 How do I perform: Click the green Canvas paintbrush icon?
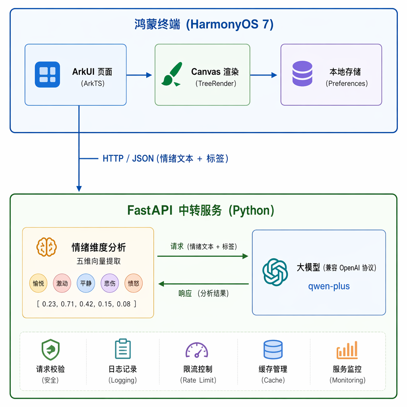pyautogui.click(x=172, y=74)
